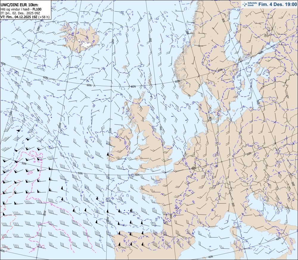Click the circle marker south of Iceland
Image resolution: width=298 pixels, height=260 pixels.
(x=80, y=56)
